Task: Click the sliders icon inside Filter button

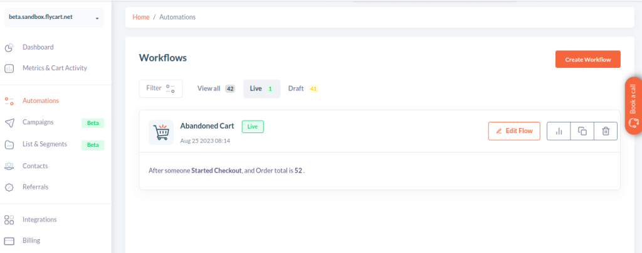Action: (x=171, y=89)
